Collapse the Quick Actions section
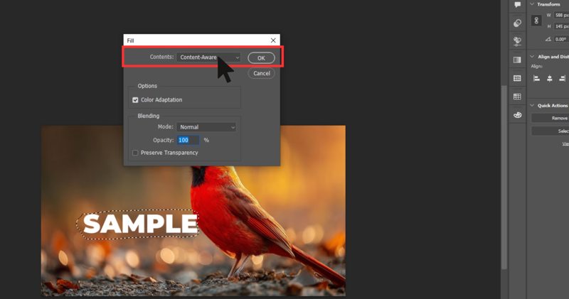The height and width of the screenshot is (299, 569). pyautogui.click(x=533, y=106)
